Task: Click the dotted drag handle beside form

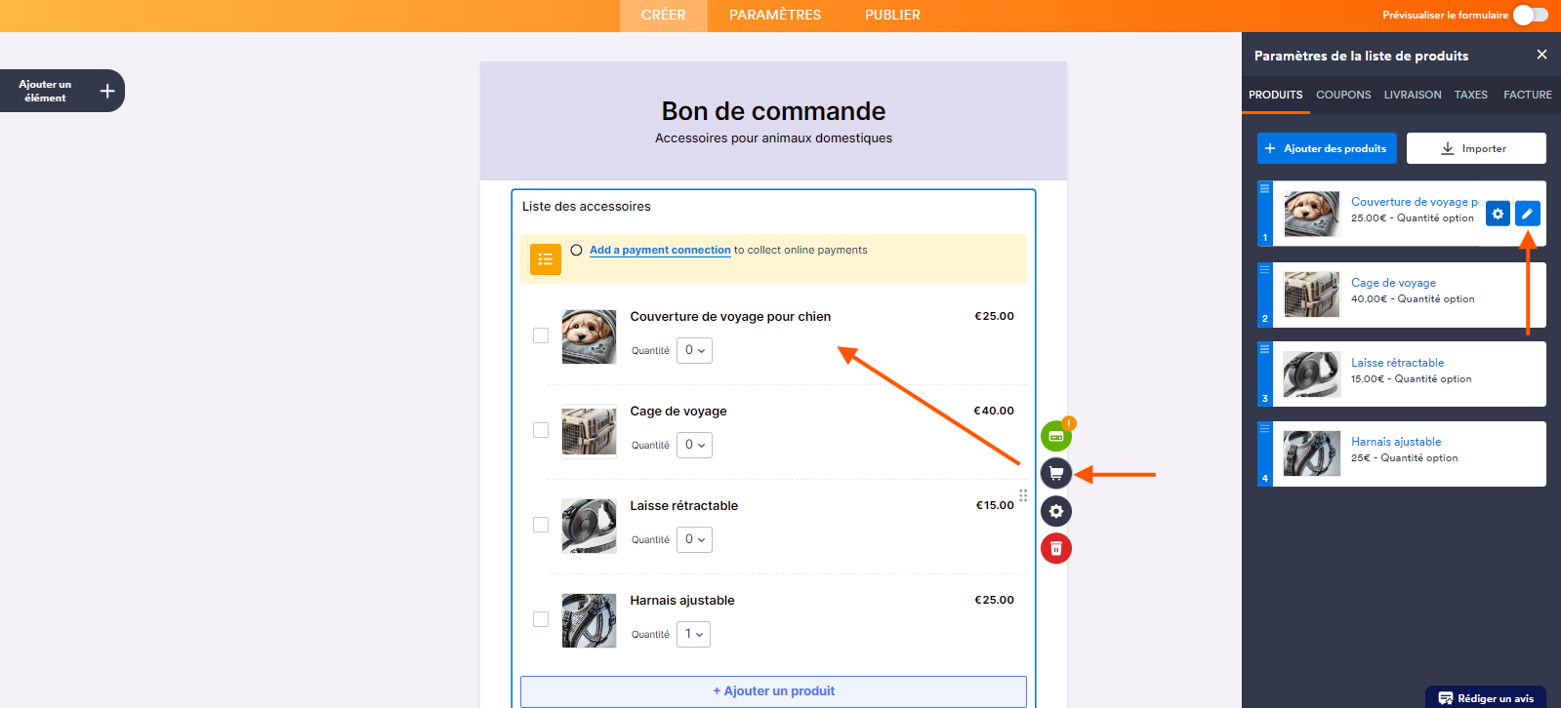Action: 1023,495
